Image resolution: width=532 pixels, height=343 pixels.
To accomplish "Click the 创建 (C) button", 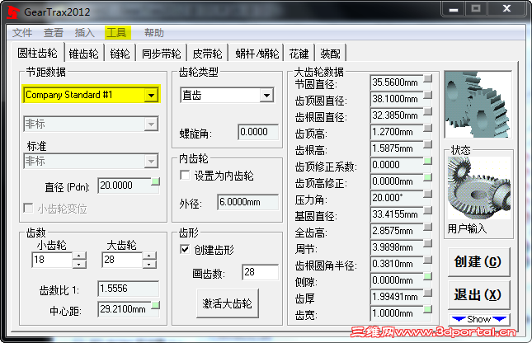I will (478, 262).
